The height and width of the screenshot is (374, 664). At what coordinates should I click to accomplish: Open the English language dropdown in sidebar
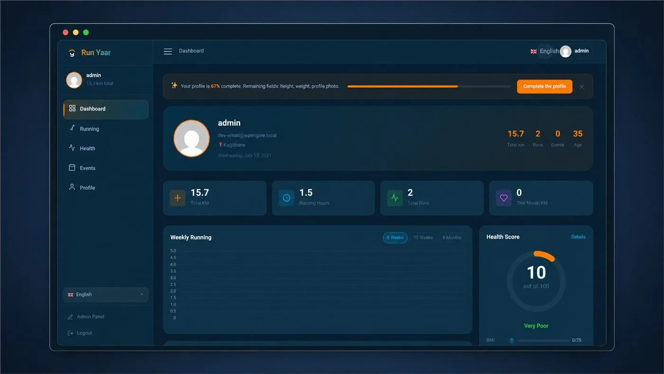coord(106,295)
